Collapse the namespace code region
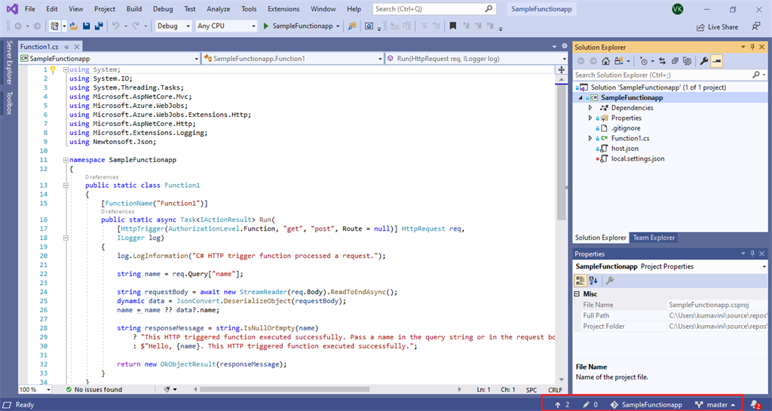 click(66, 160)
